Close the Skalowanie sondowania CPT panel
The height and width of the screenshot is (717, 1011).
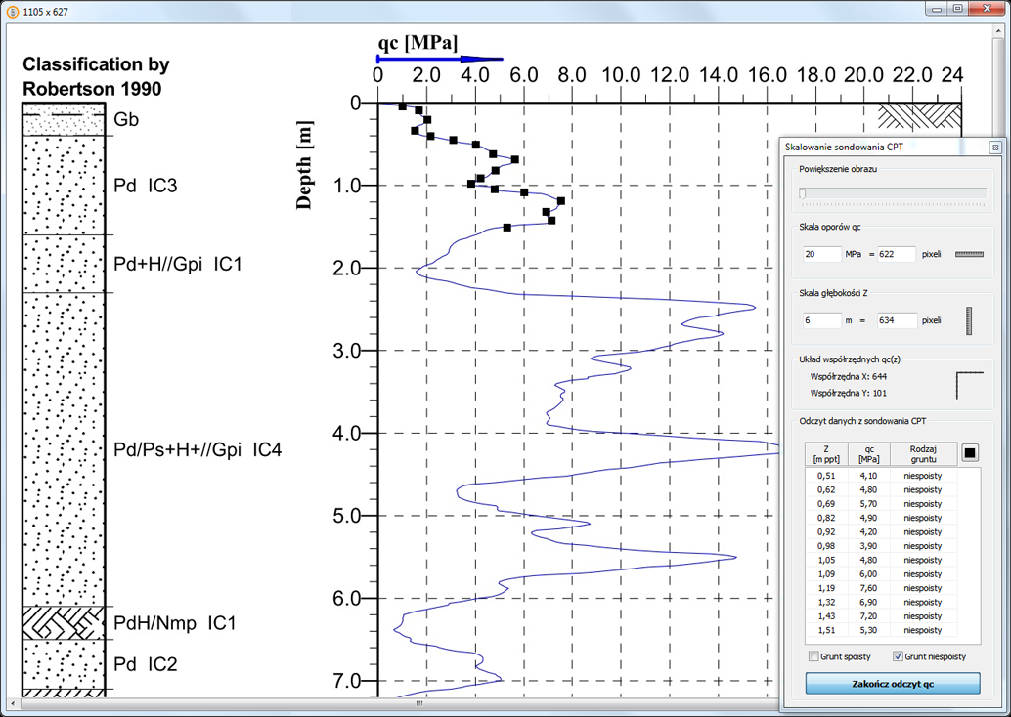[995, 148]
